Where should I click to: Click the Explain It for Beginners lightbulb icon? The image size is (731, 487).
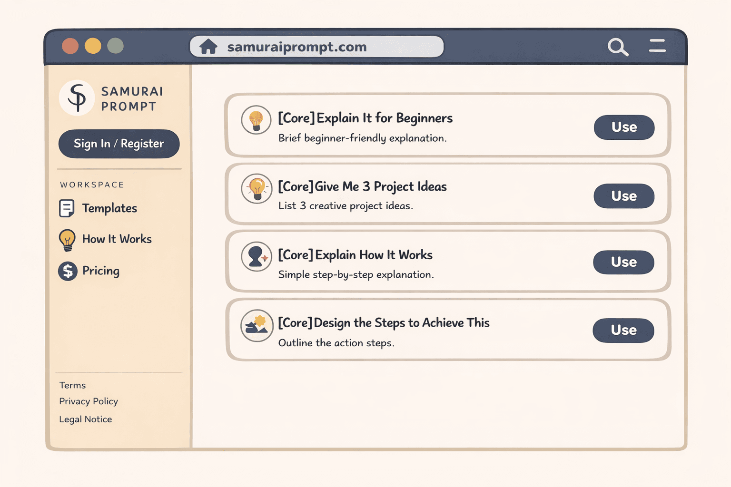[x=256, y=120]
